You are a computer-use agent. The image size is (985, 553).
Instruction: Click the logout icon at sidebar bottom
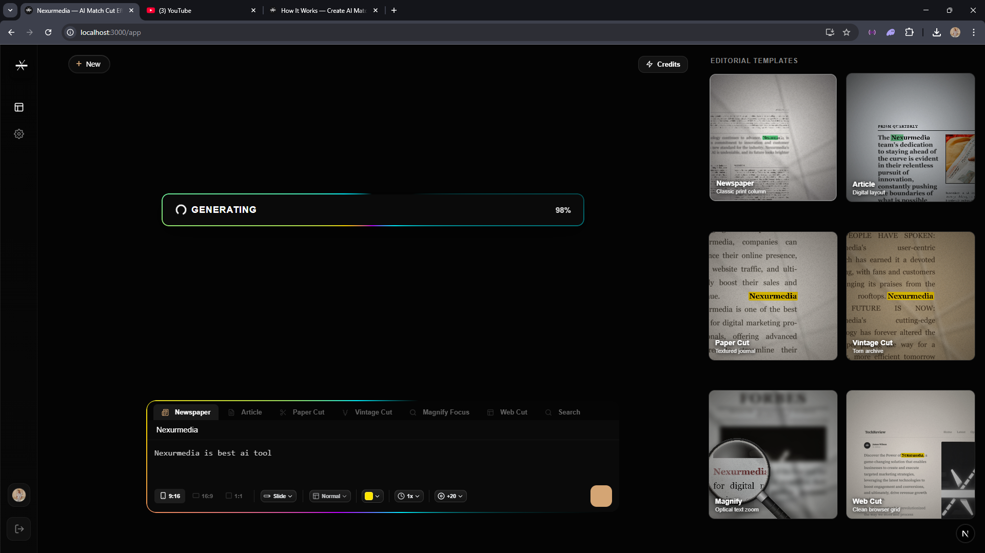tap(19, 529)
